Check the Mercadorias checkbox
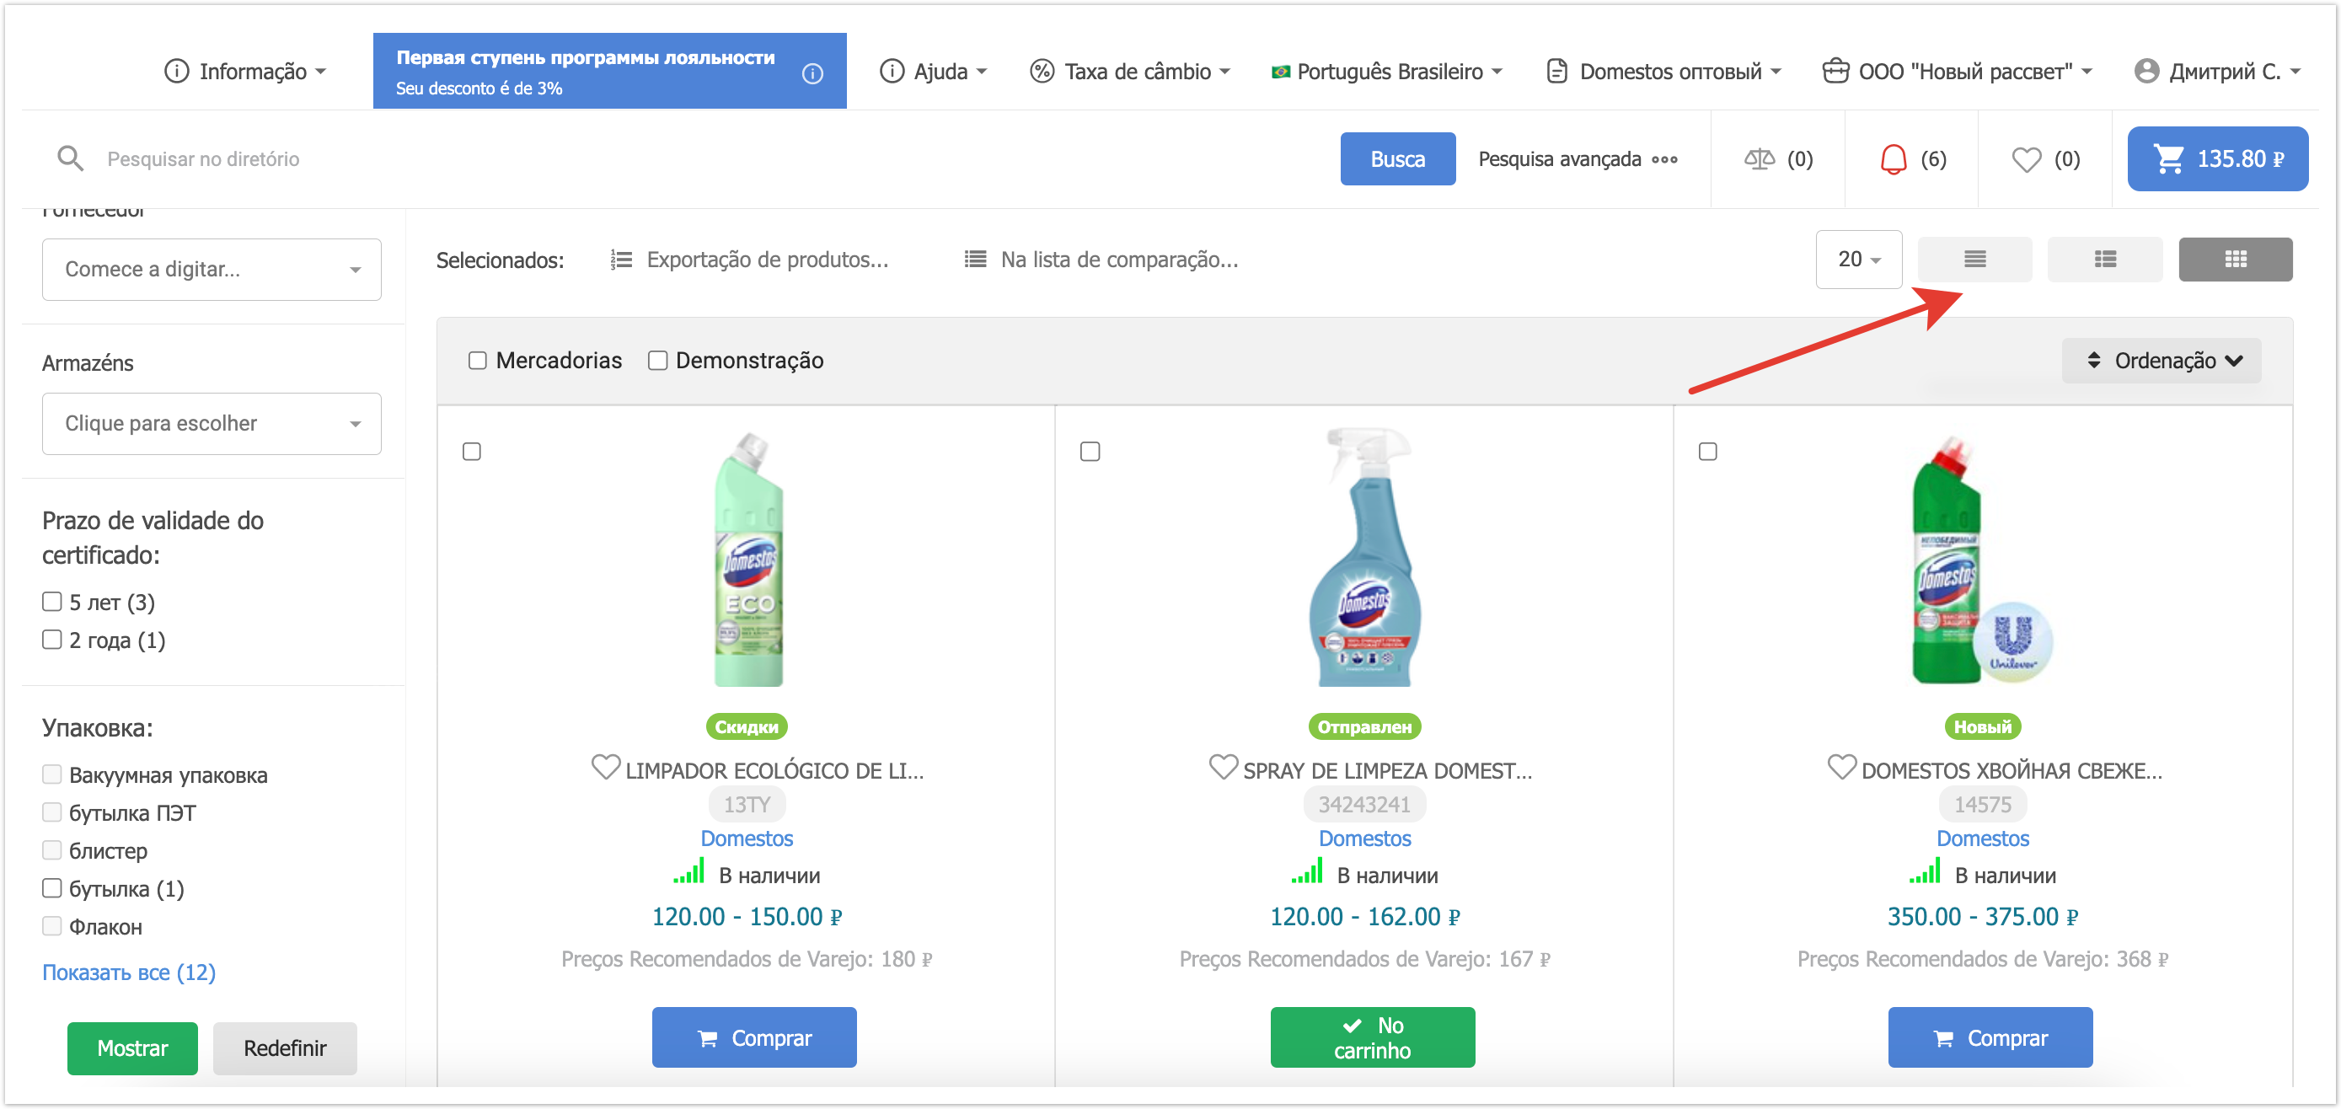 477,361
